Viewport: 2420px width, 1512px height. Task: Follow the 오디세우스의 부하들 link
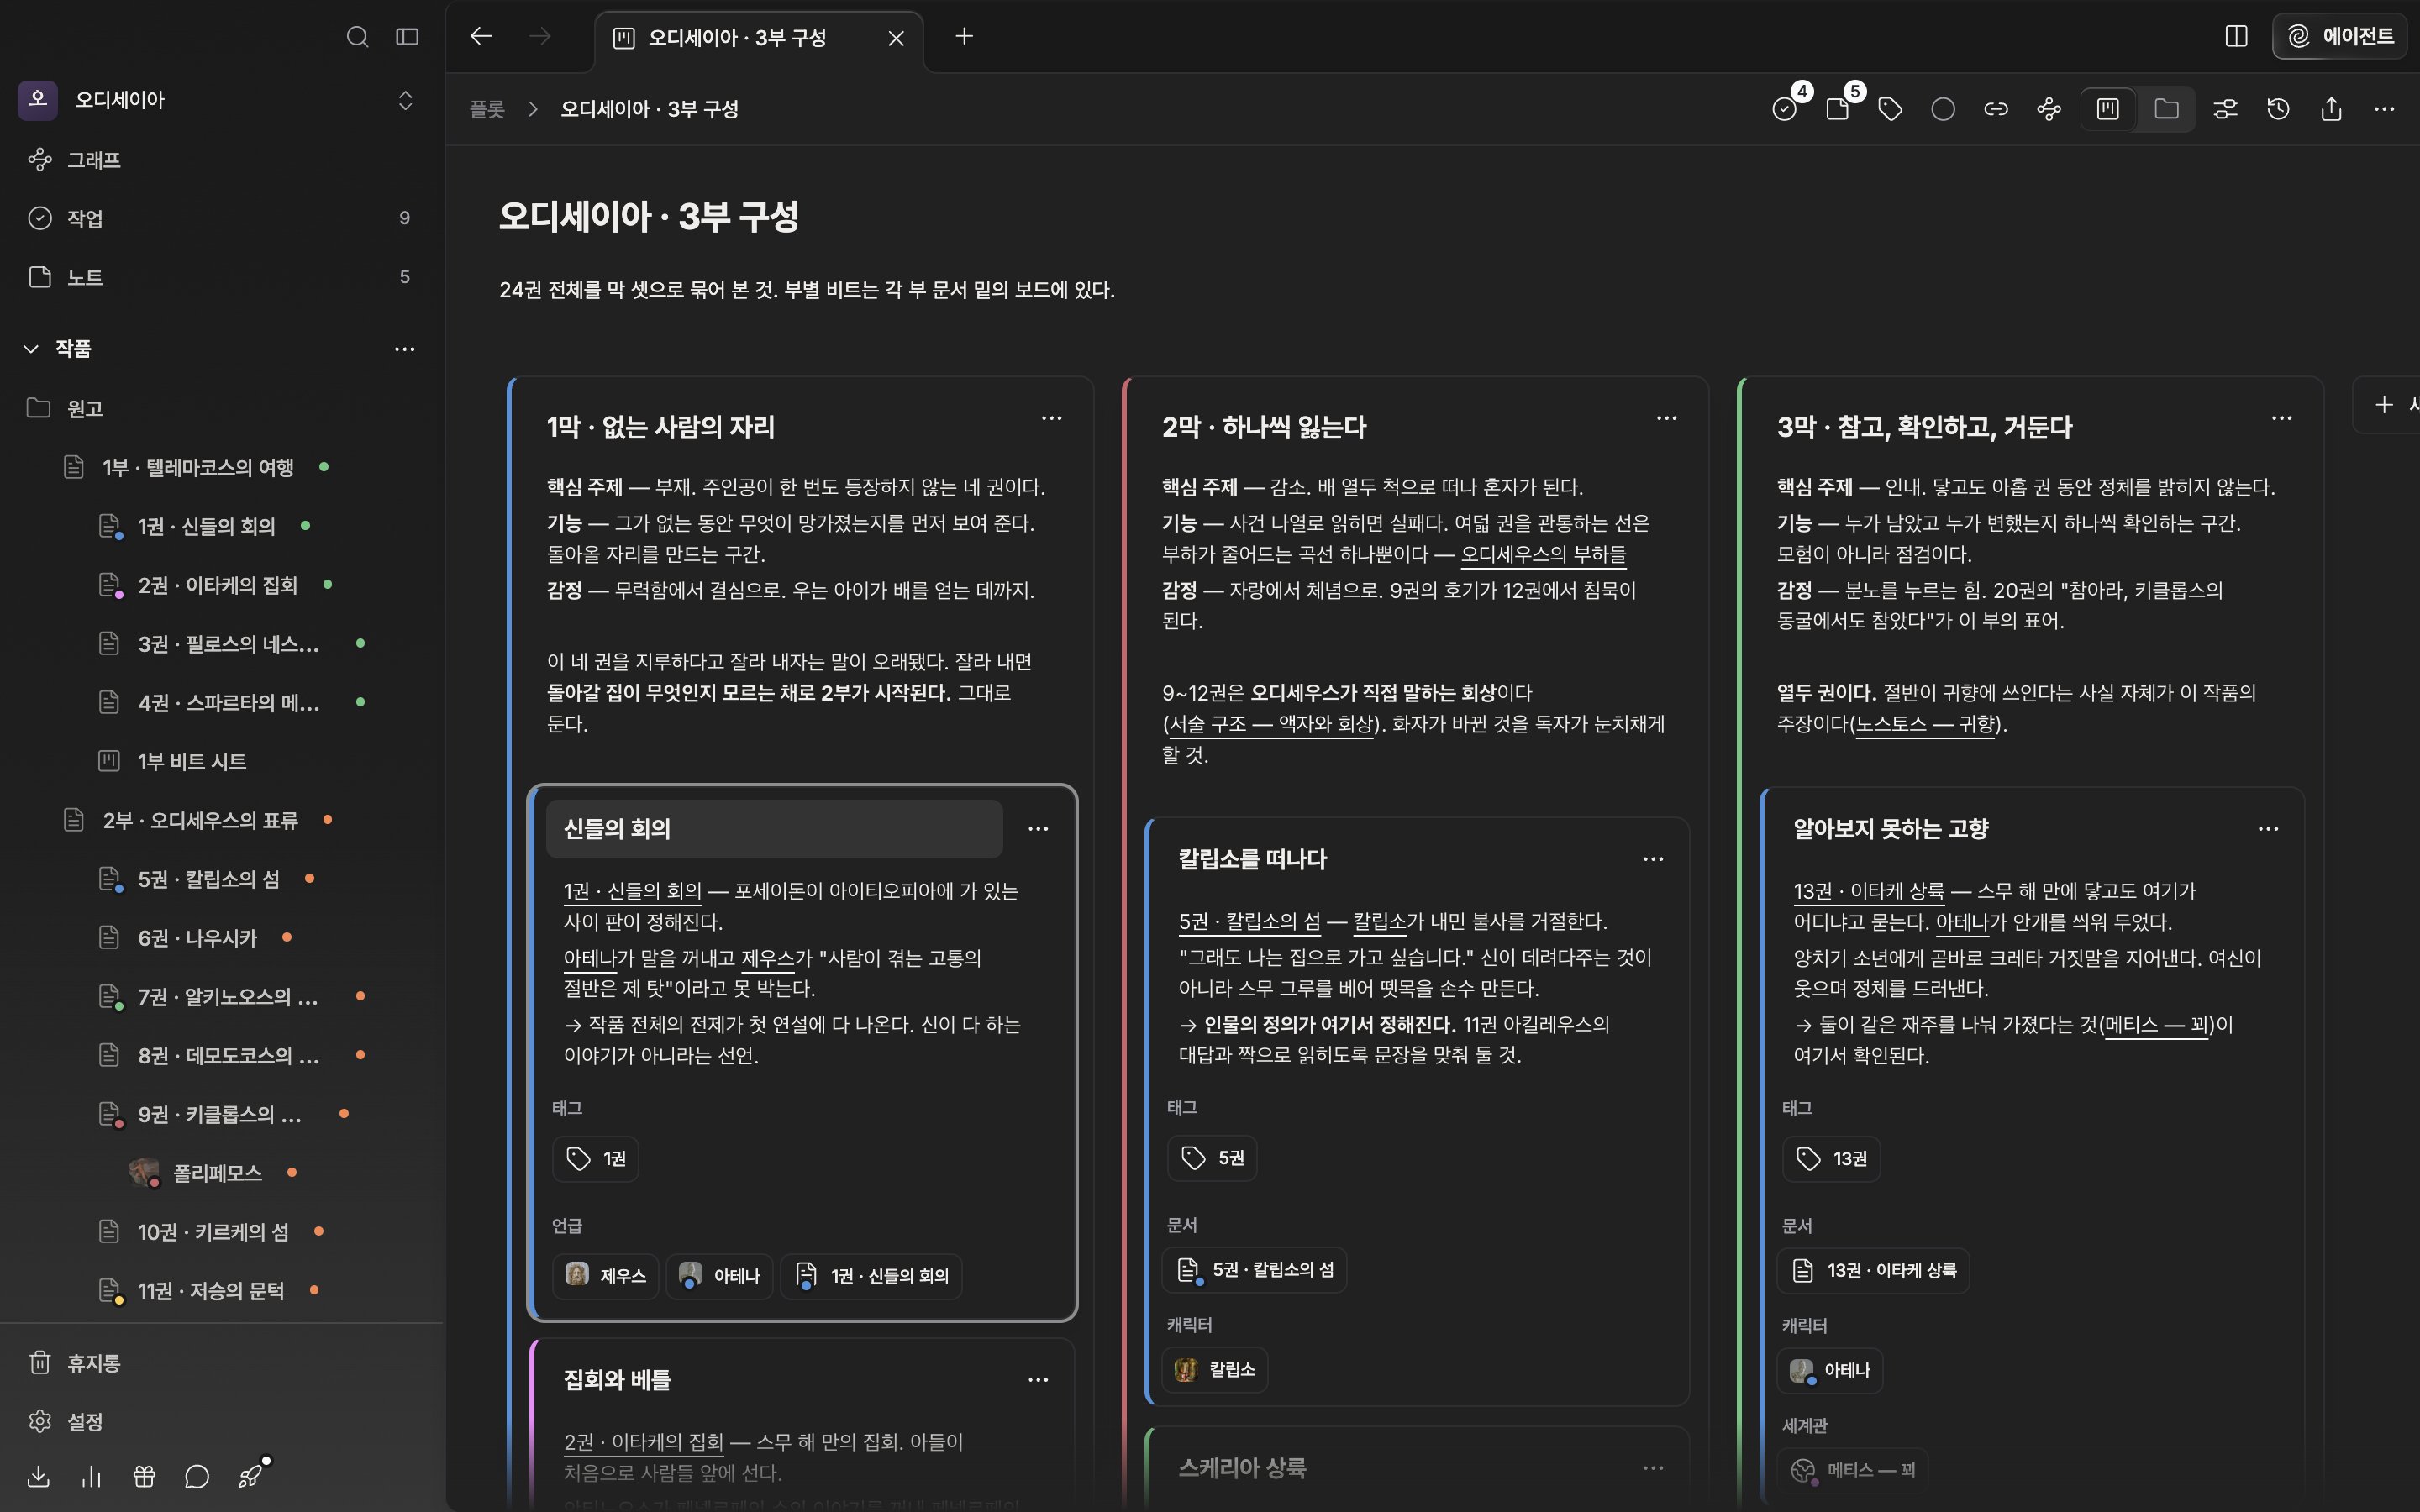(x=1544, y=554)
